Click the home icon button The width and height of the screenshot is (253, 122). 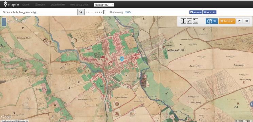[239, 21]
